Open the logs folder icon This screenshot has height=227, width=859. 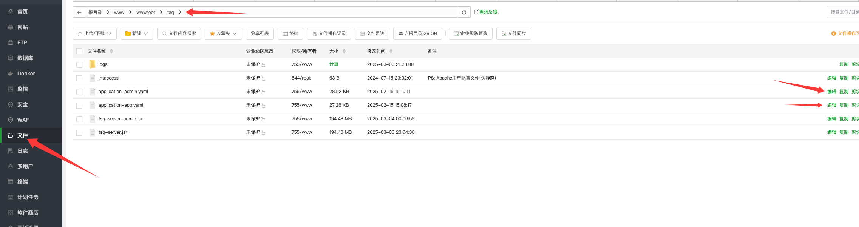point(92,64)
